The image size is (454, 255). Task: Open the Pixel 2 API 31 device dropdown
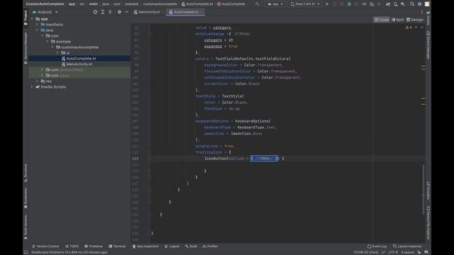click(305, 4)
